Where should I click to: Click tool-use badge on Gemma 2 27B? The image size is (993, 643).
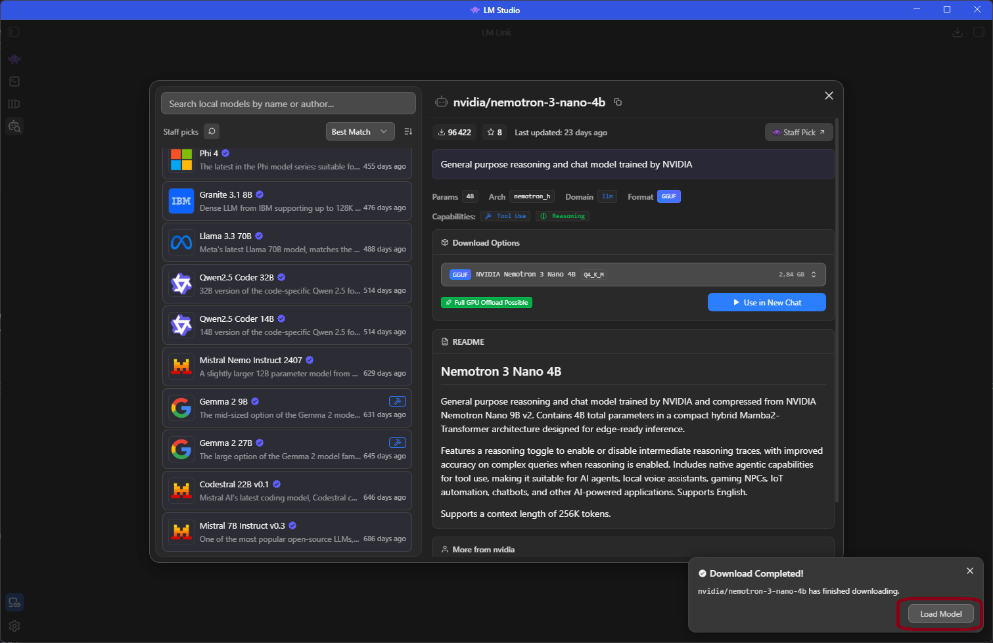tap(397, 443)
